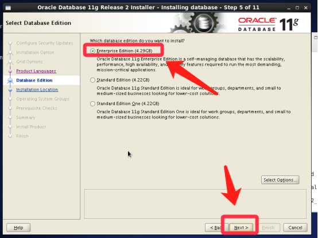
Task: Click the Product Languages step marker icon
Action: (x=10, y=71)
